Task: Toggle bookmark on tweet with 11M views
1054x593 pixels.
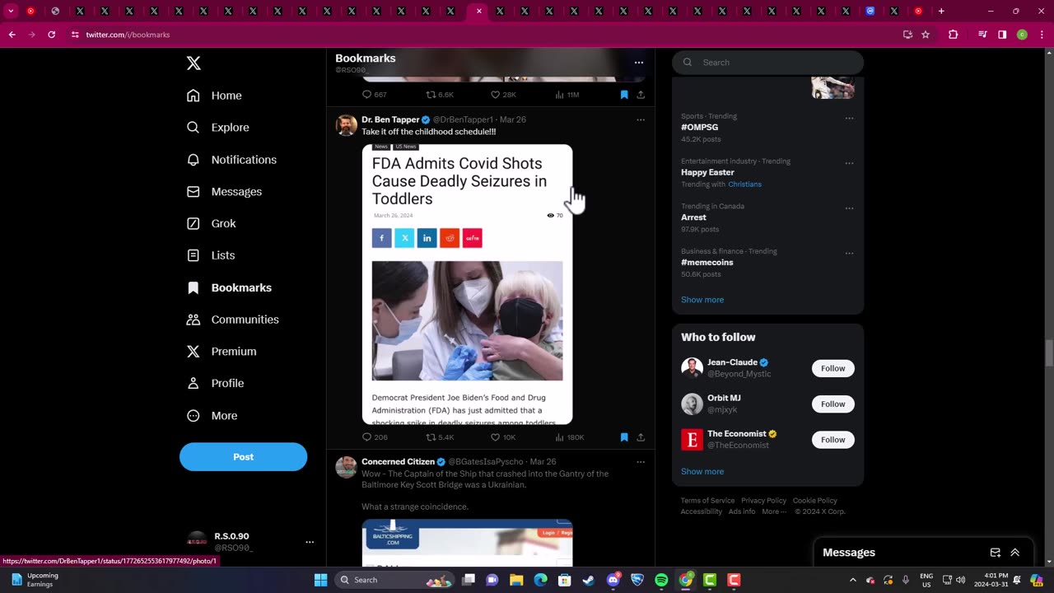Action: tap(624, 95)
